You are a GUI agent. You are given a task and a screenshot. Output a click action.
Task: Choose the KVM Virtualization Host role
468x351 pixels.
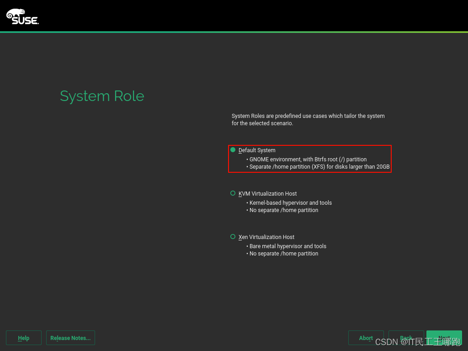coord(233,193)
